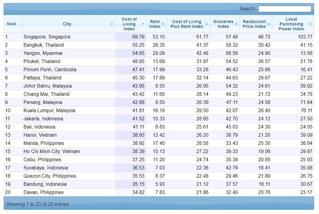Select Bandung, Indonesia city cell
The image size is (319, 214).
pyautogui.click(x=69, y=184)
